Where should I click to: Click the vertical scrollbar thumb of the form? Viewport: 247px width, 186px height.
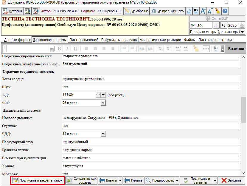(x=243, y=110)
